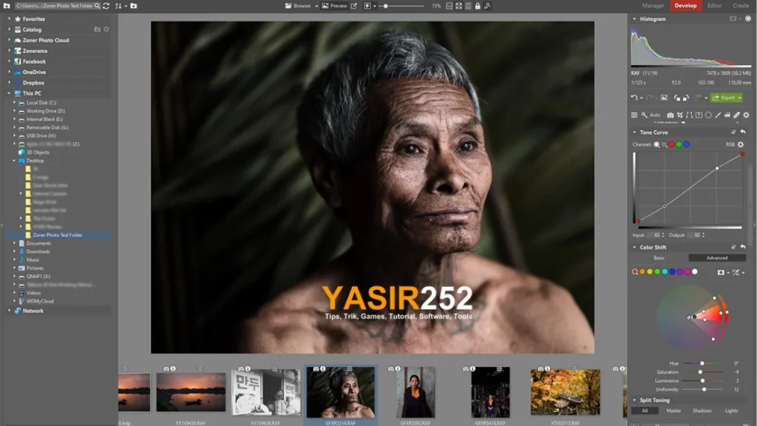The image size is (757, 426).
Task: Switch to the Editor module tab
Action: 715,6
